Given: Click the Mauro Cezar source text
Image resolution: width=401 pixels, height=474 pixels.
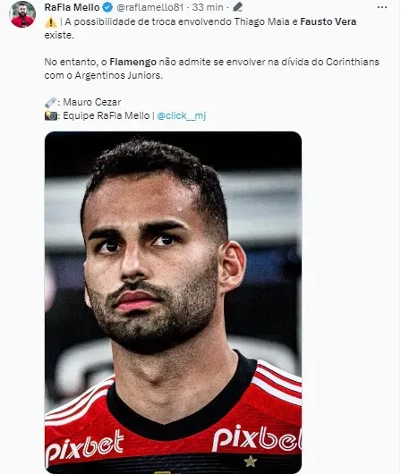Looking at the screenshot, I should (92, 102).
